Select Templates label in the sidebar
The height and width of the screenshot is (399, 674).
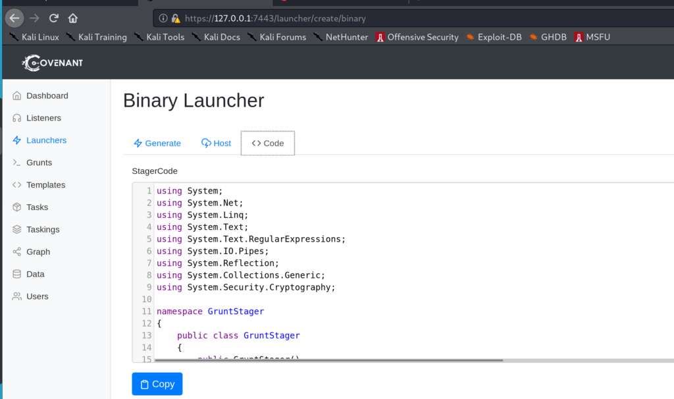coord(46,185)
